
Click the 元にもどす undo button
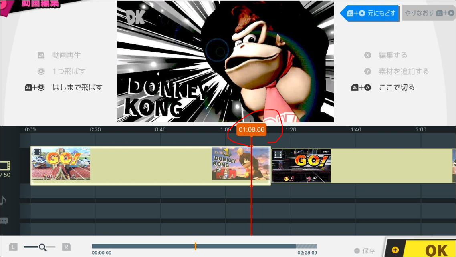tap(369, 13)
